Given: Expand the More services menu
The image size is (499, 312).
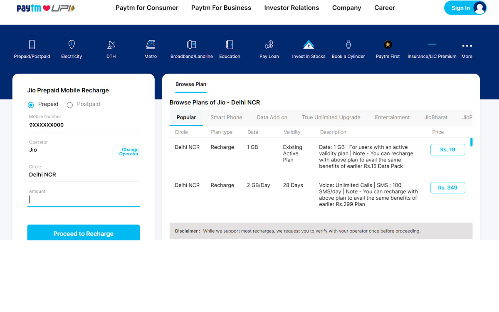Looking at the screenshot, I should click(x=467, y=46).
